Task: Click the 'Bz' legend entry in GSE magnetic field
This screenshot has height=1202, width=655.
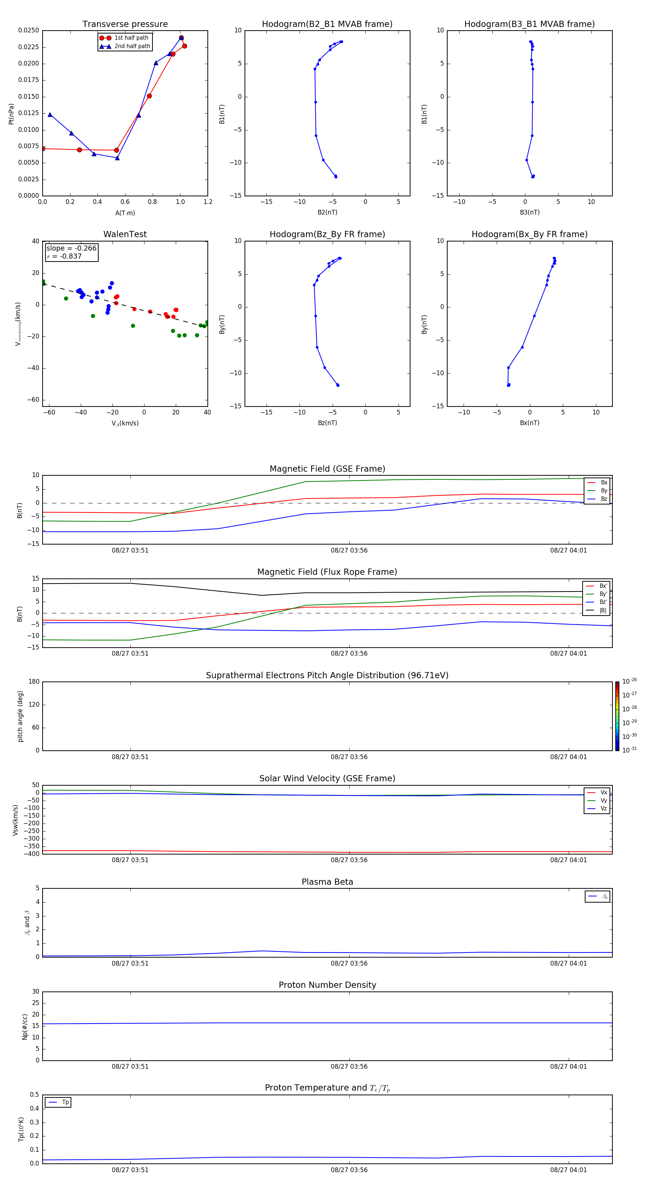Action: click(x=597, y=499)
